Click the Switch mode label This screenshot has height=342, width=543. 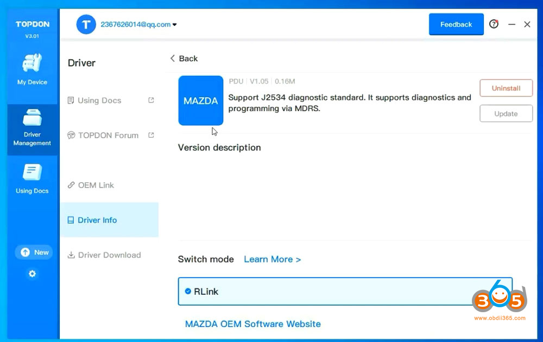click(x=206, y=260)
